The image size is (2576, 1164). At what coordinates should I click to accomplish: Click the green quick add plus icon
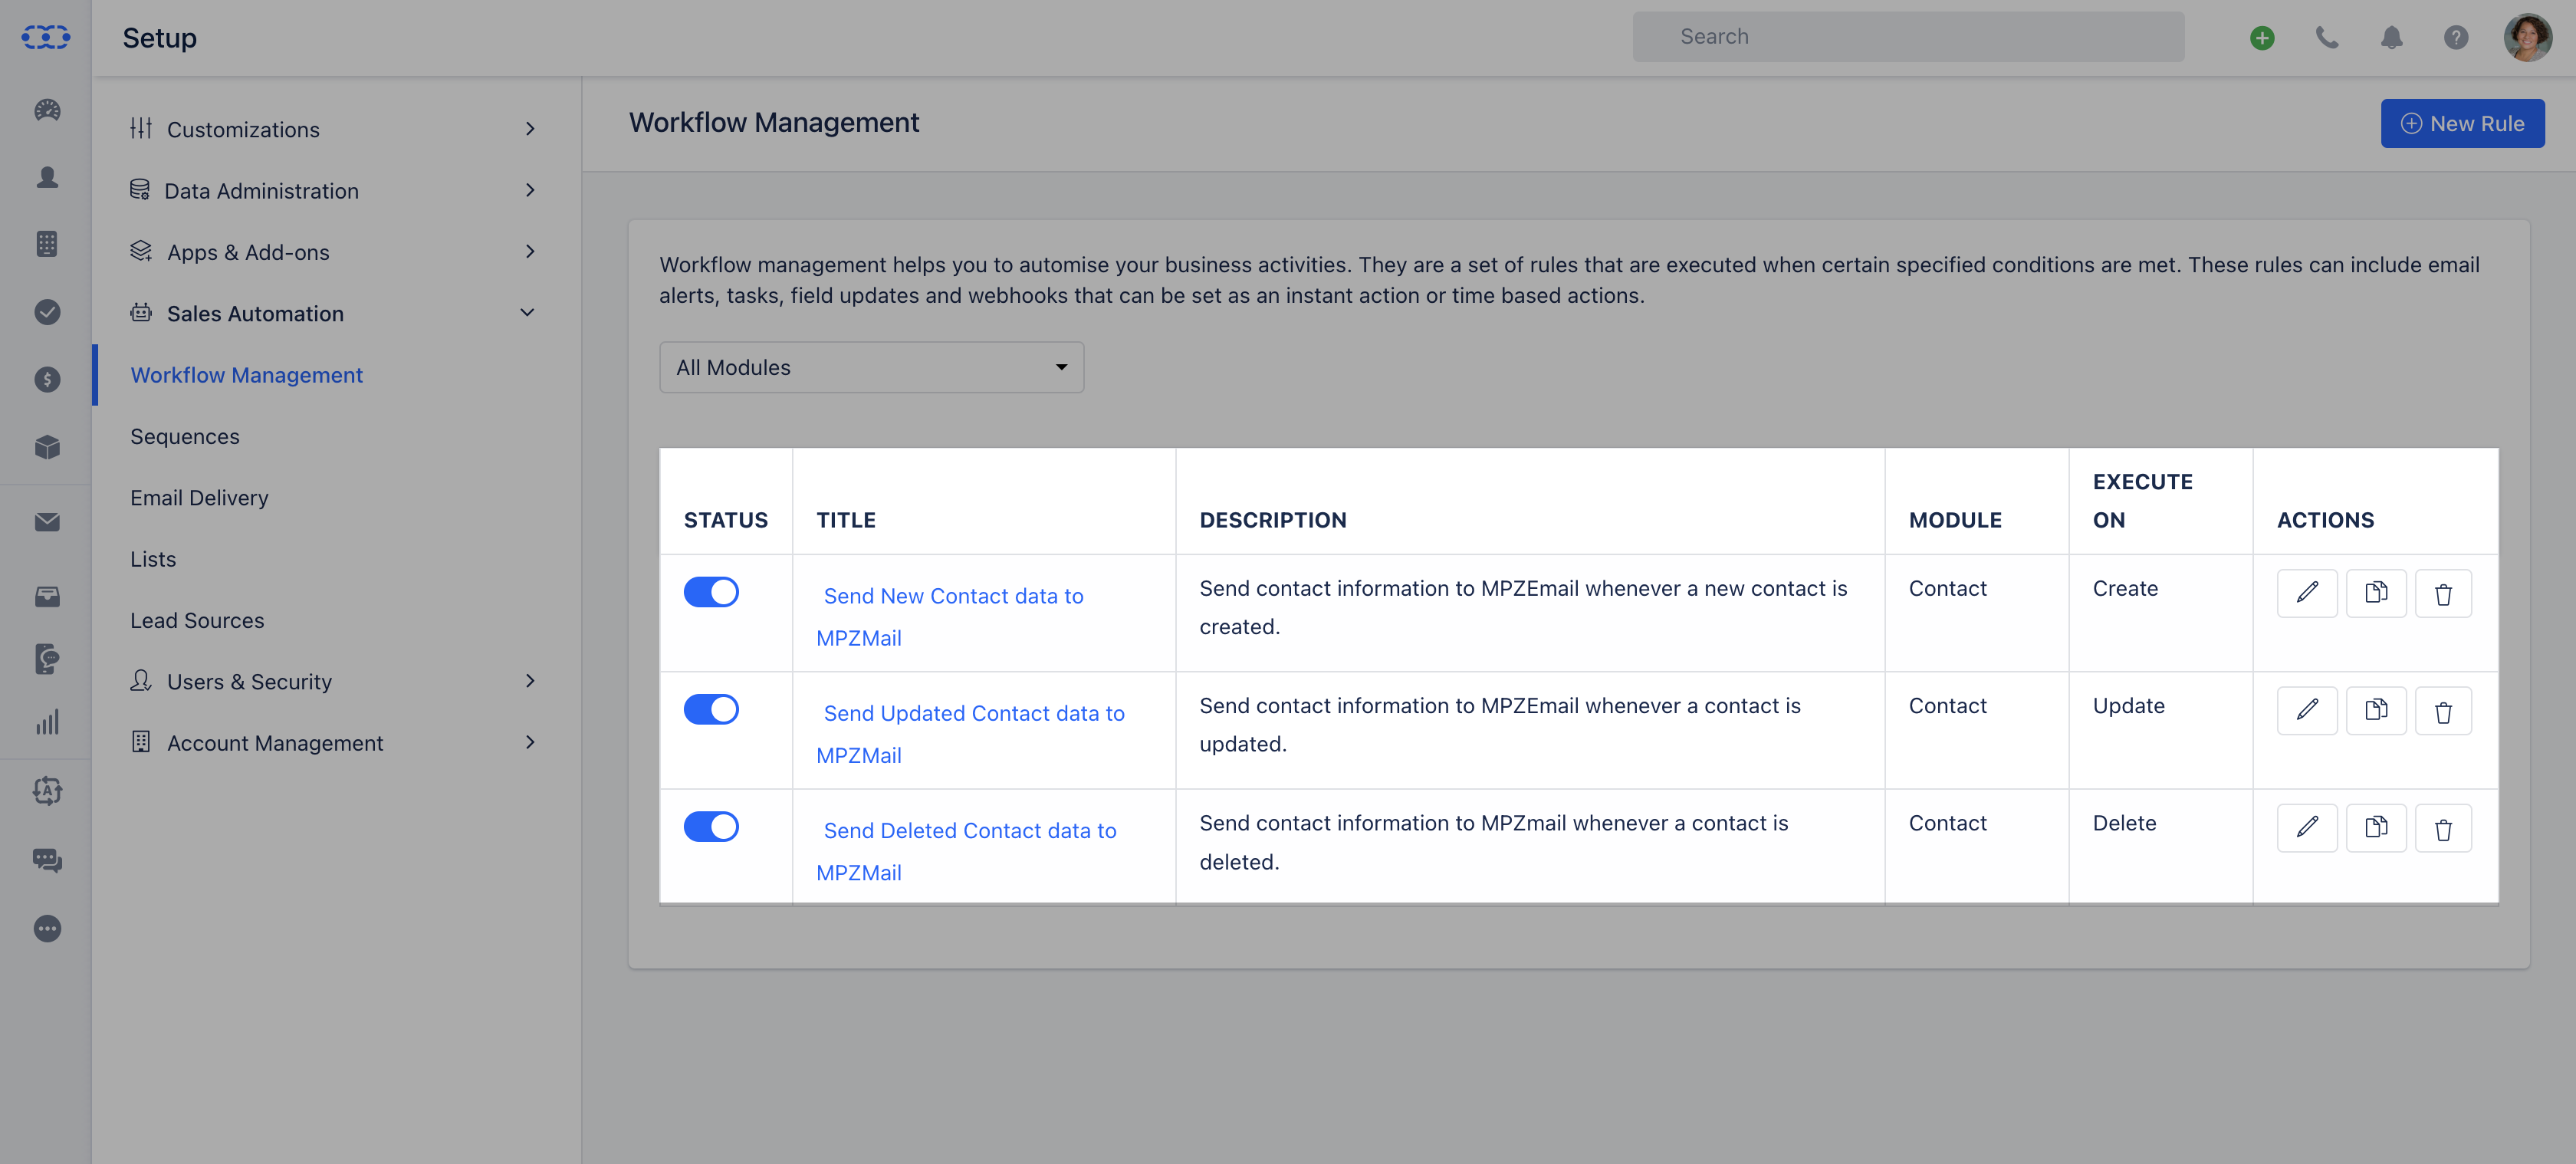2262,38
